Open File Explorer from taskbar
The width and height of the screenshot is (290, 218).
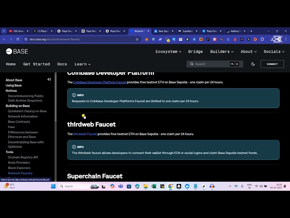pos(145,186)
